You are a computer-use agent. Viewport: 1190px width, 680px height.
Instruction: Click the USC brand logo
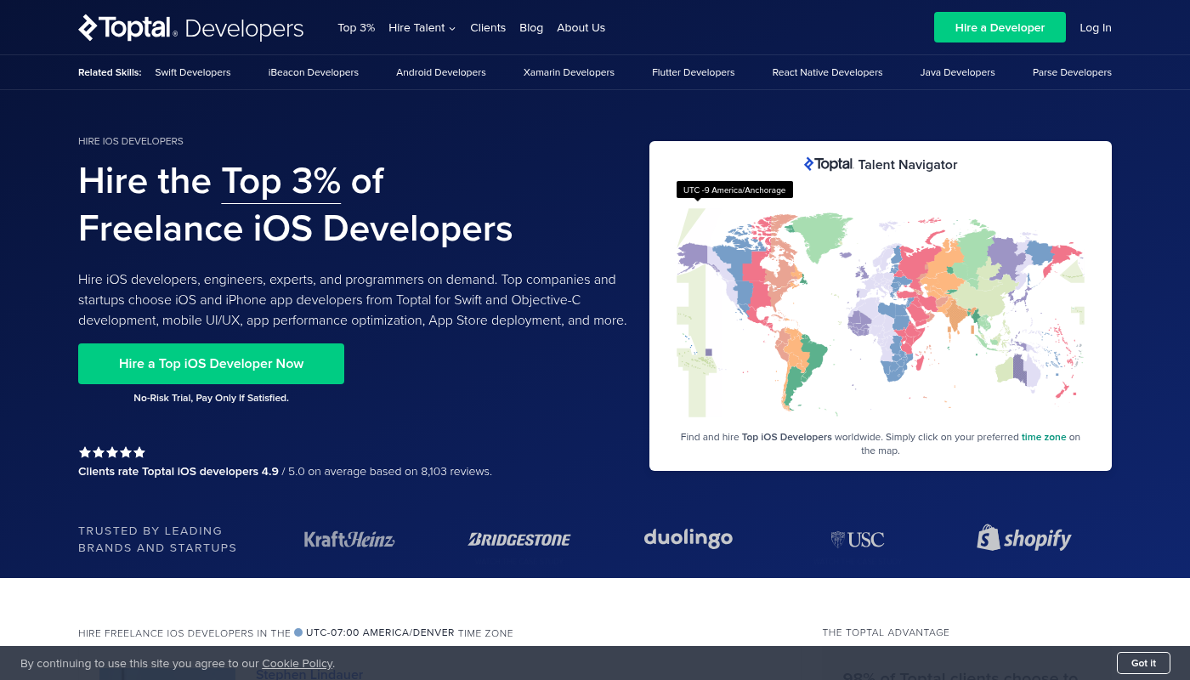858,539
